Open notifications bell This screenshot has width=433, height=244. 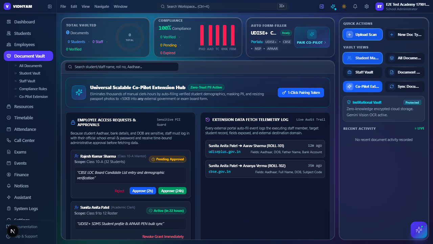coord(355,6)
